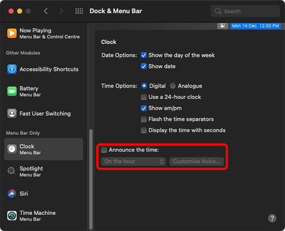
Task: Select Spotlight Menu Bar item
Action: (44, 171)
